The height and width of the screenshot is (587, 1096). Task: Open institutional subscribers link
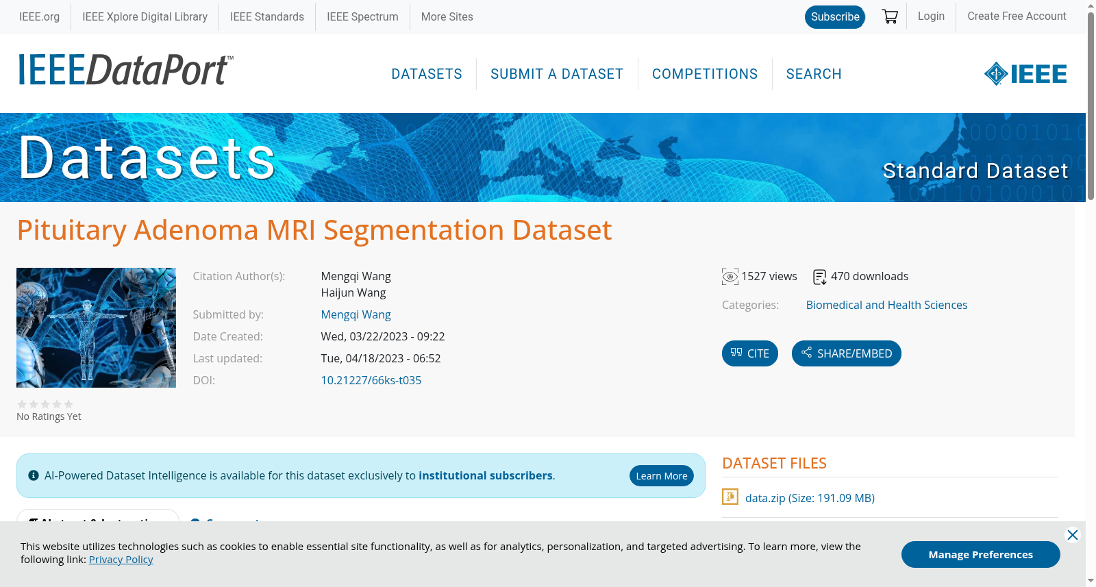point(486,475)
